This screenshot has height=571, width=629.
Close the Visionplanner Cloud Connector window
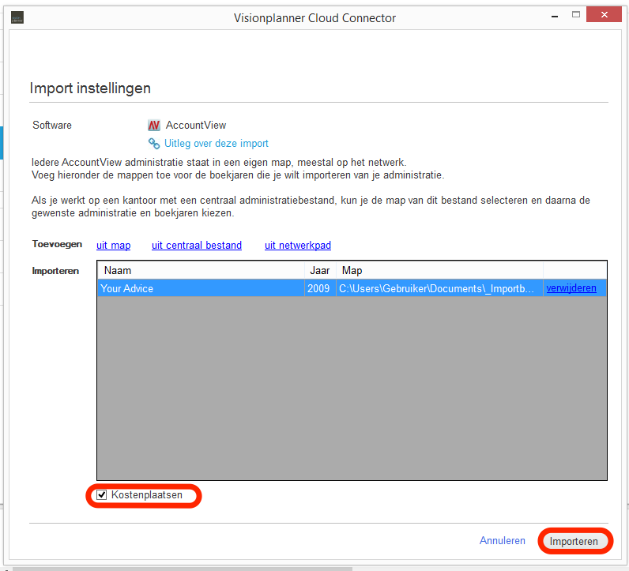click(x=605, y=15)
